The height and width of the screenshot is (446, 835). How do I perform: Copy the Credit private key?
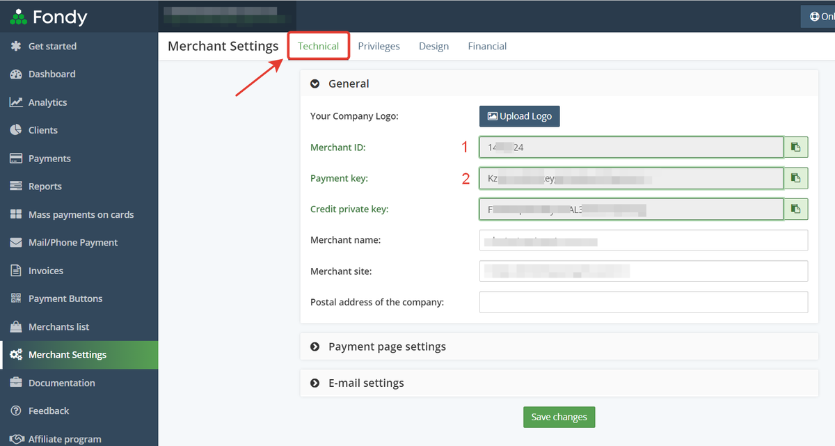[796, 209]
